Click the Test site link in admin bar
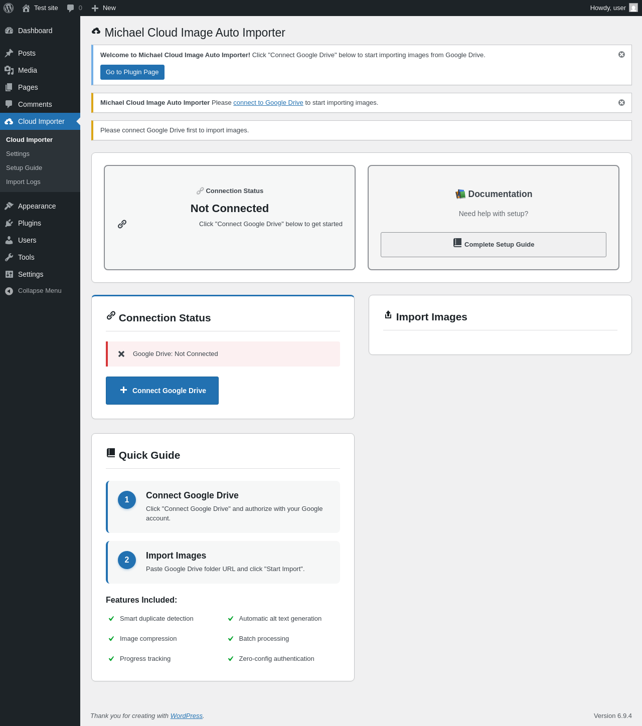 pyautogui.click(x=40, y=8)
